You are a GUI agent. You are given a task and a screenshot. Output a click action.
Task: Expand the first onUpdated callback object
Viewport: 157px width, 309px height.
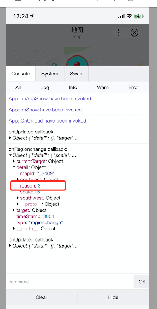point(10,138)
